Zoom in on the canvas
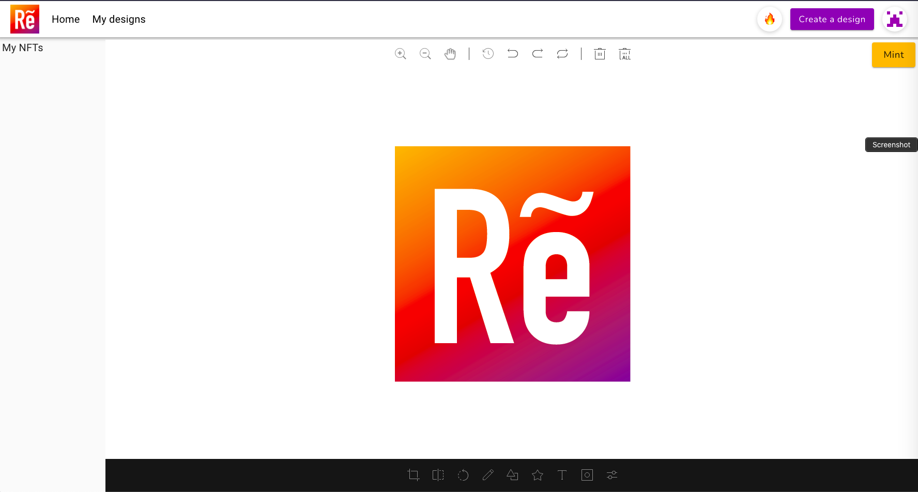Image resolution: width=918 pixels, height=492 pixels. pos(401,54)
